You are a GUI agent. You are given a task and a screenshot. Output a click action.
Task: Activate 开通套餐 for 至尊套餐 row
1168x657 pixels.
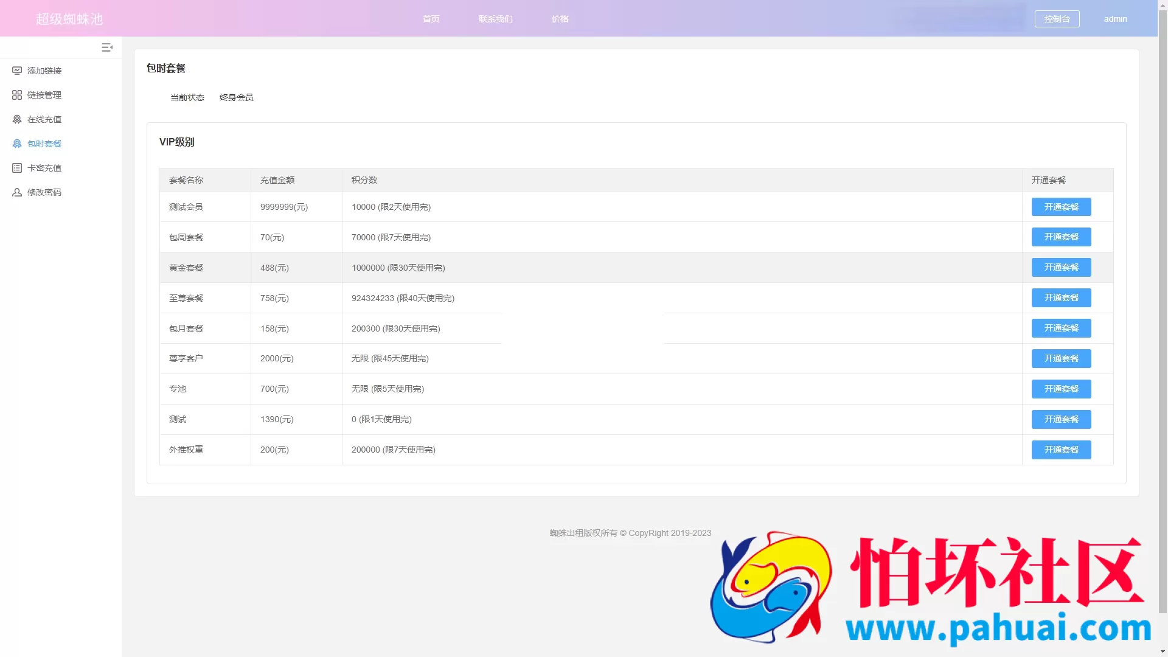(x=1061, y=298)
